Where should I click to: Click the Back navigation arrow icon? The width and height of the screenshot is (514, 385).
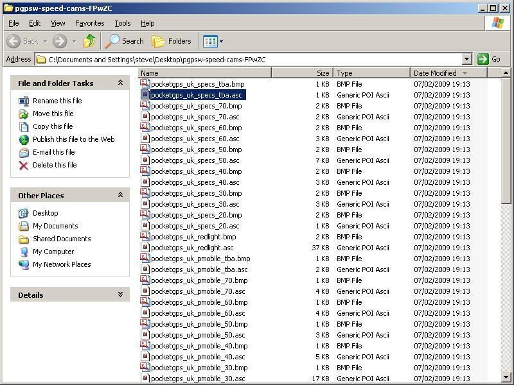tap(13, 41)
